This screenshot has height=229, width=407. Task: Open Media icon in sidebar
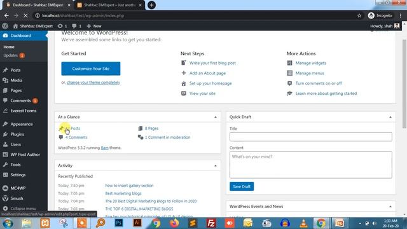(x=5, y=80)
